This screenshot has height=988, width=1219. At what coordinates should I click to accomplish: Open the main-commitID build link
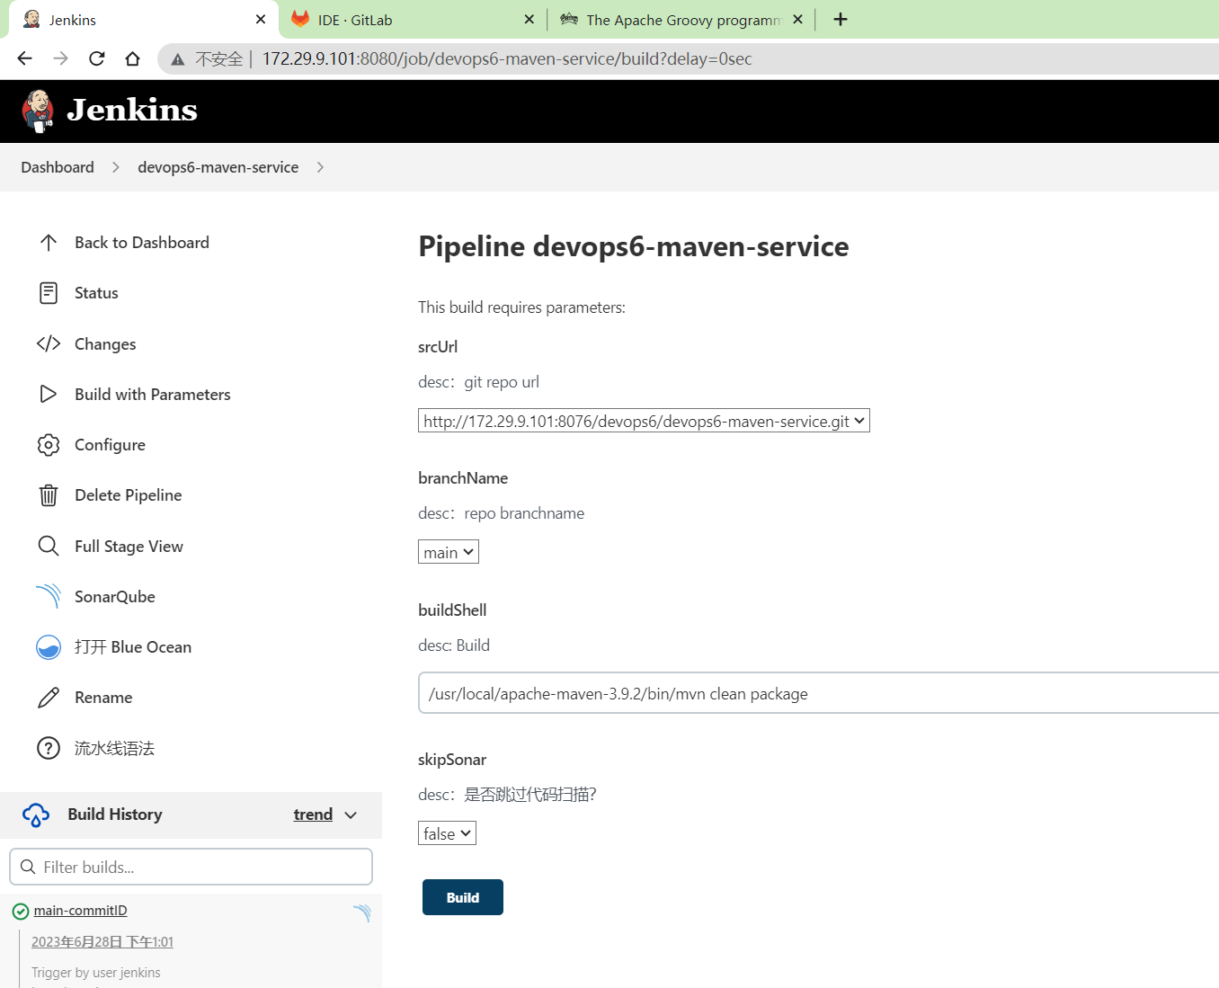click(x=80, y=911)
